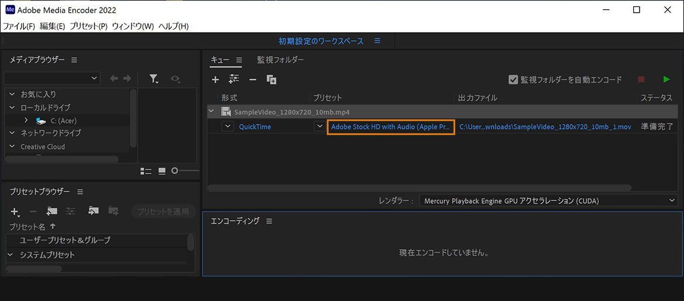Image resolution: width=684 pixels, height=301 pixels.
Task: Click the queue panel horizontal scrollbar
Action: [x=419, y=188]
